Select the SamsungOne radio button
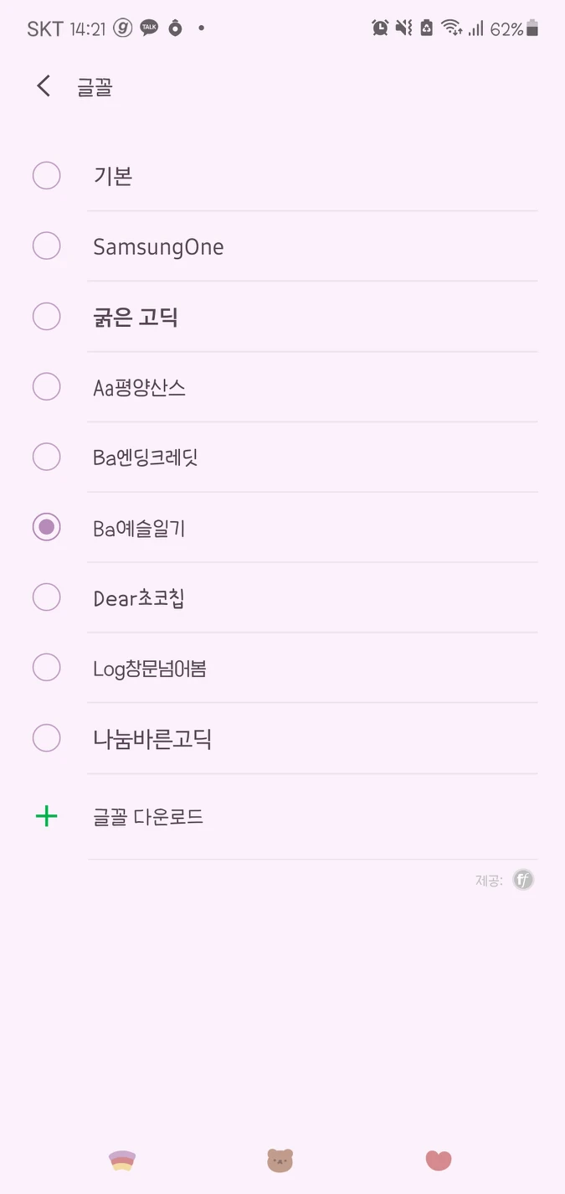 46,246
